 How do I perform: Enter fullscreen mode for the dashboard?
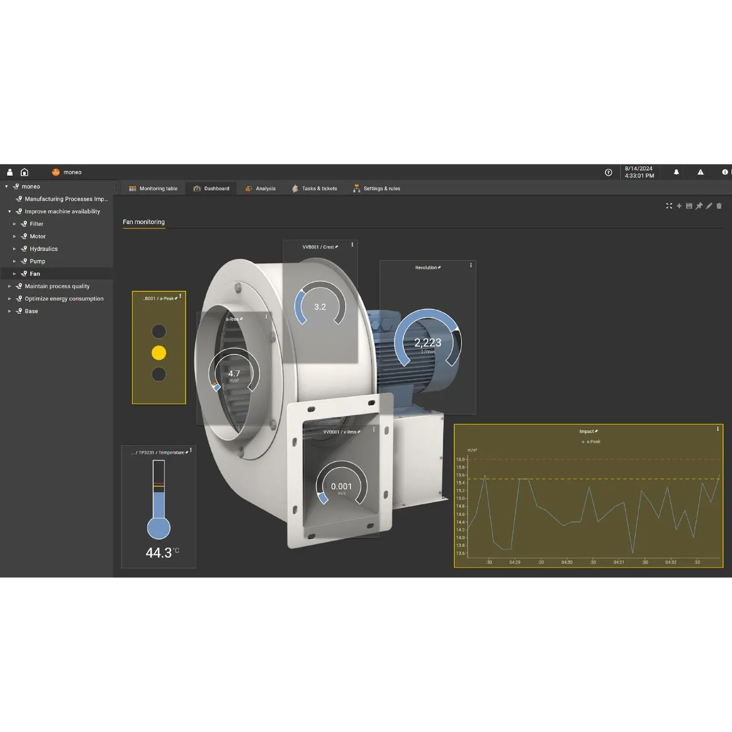point(669,206)
